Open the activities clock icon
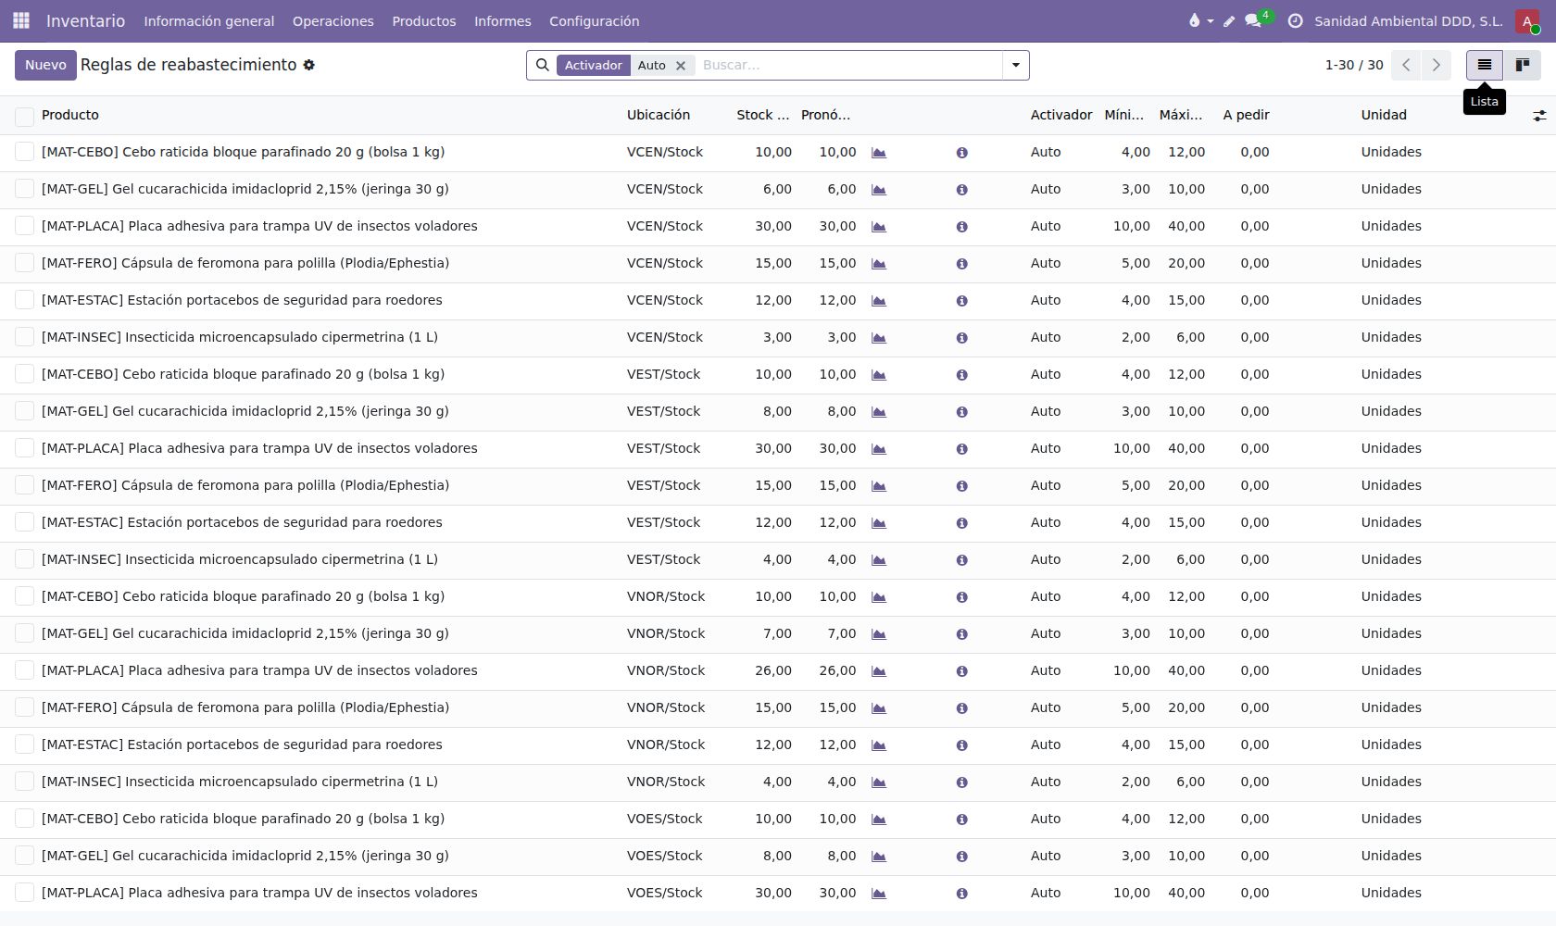The width and height of the screenshot is (1556, 926). point(1295,20)
